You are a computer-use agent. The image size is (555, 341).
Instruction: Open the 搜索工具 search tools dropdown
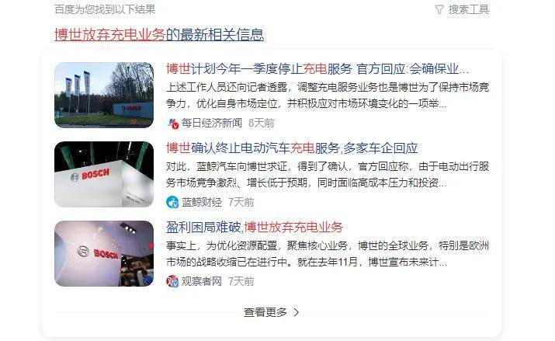[x=463, y=9]
